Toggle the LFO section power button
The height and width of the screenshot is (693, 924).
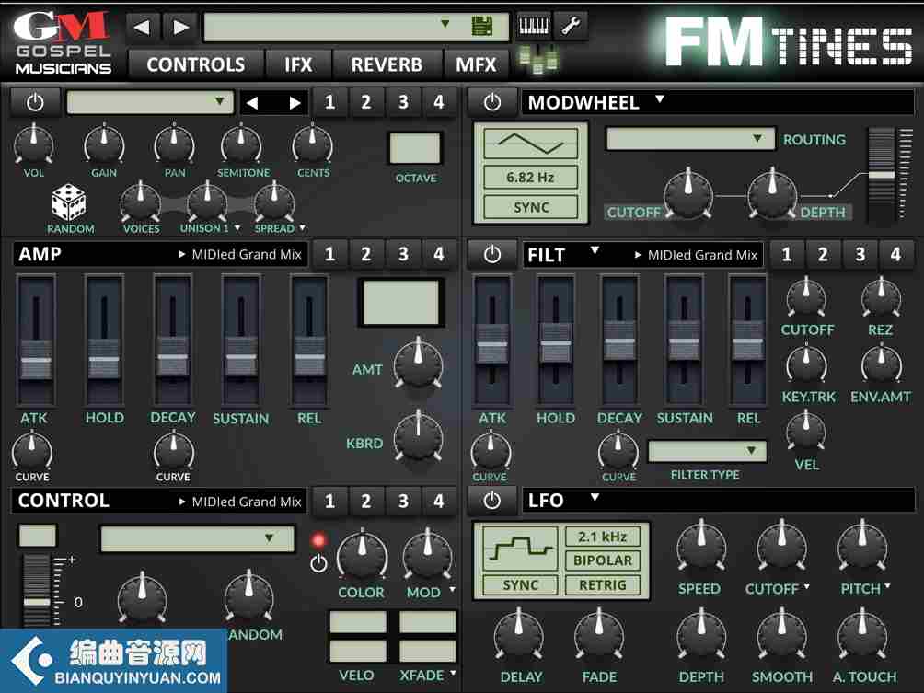(492, 501)
